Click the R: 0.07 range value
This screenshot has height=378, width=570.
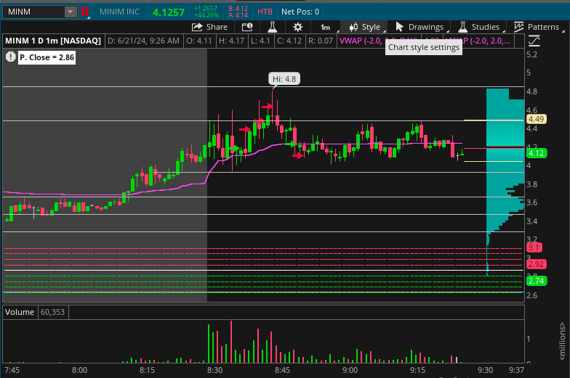[x=320, y=41]
